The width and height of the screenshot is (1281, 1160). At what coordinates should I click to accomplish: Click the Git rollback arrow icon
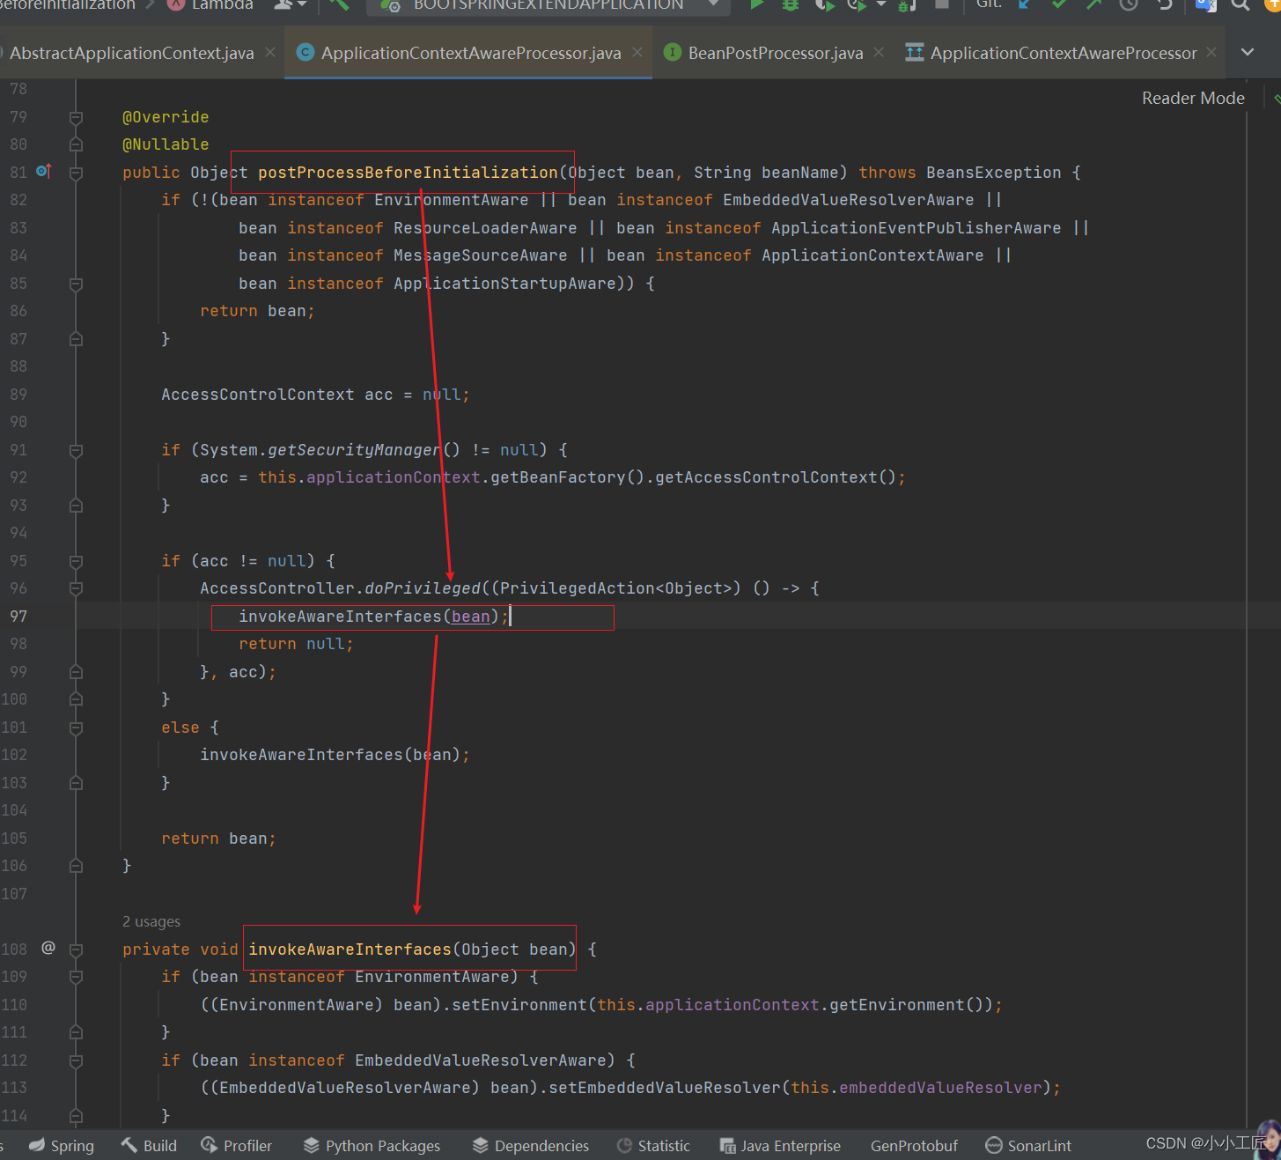[1164, 4]
